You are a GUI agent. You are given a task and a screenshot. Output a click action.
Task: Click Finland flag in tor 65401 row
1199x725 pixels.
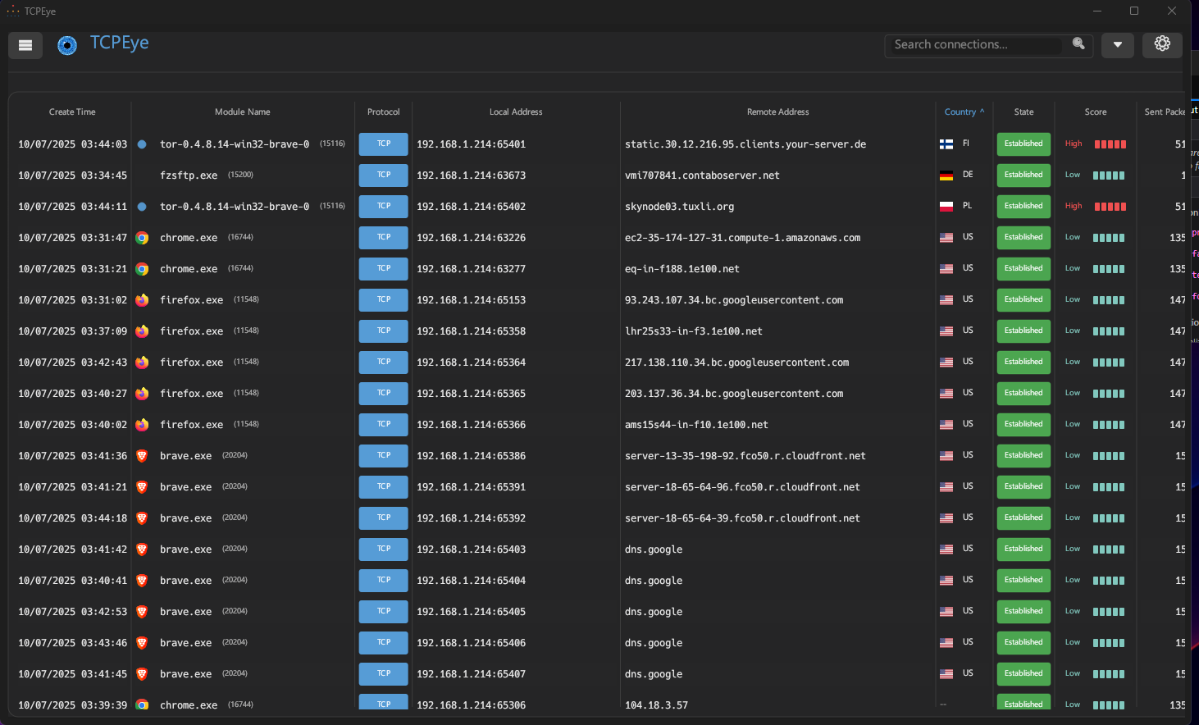(x=946, y=144)
